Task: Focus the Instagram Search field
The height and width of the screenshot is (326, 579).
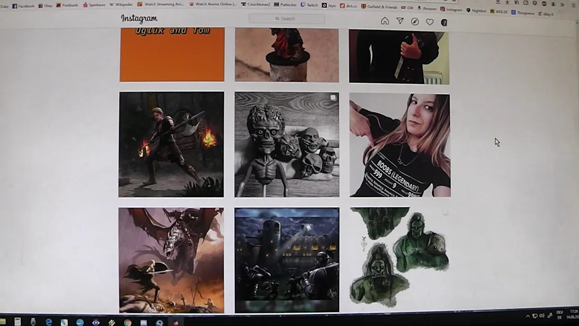Action: click(287, 19)
